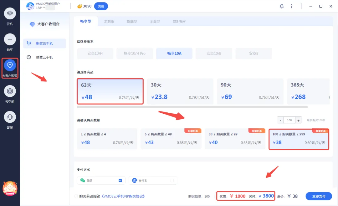This screenshot has width=338, height=206.
Task: Switch to the 定制版 tab
Action: pyautogui.click(x=109, y=21)
